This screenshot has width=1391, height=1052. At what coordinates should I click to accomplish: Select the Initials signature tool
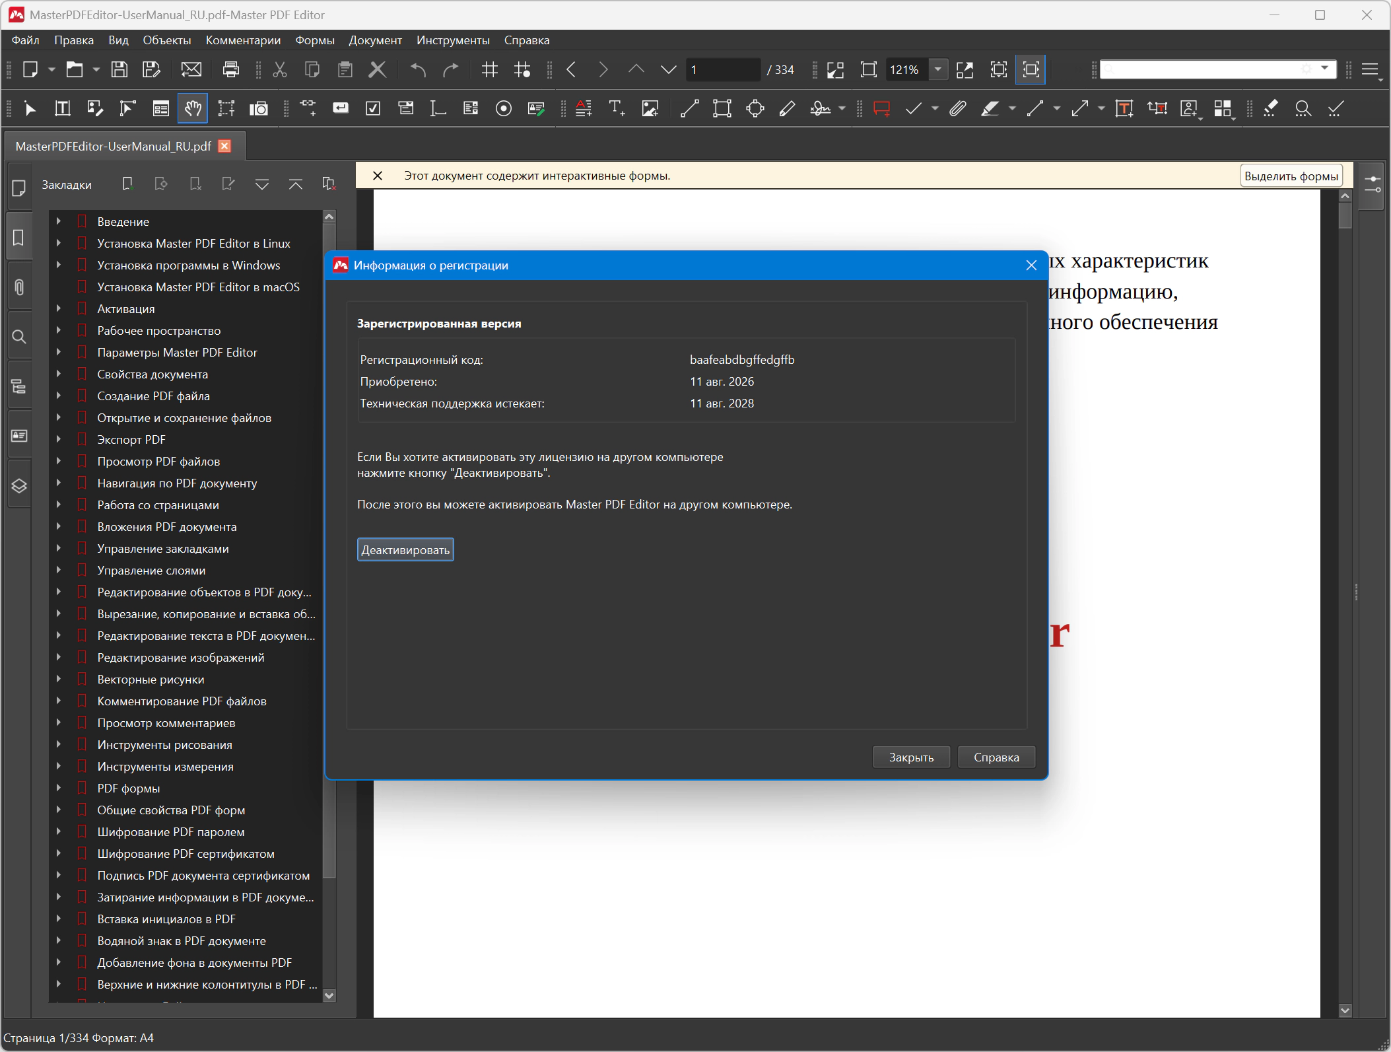coord(819,108)
